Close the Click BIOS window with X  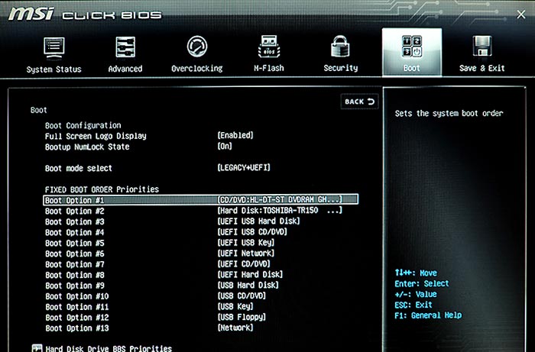point(520,15)
